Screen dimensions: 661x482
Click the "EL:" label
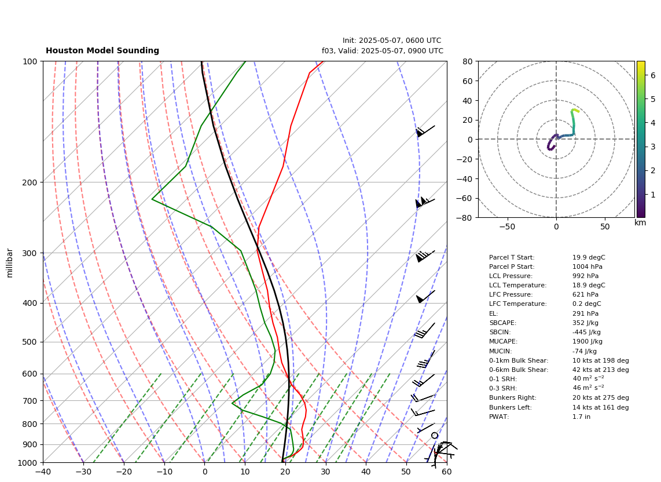click(x=493, y=313)
